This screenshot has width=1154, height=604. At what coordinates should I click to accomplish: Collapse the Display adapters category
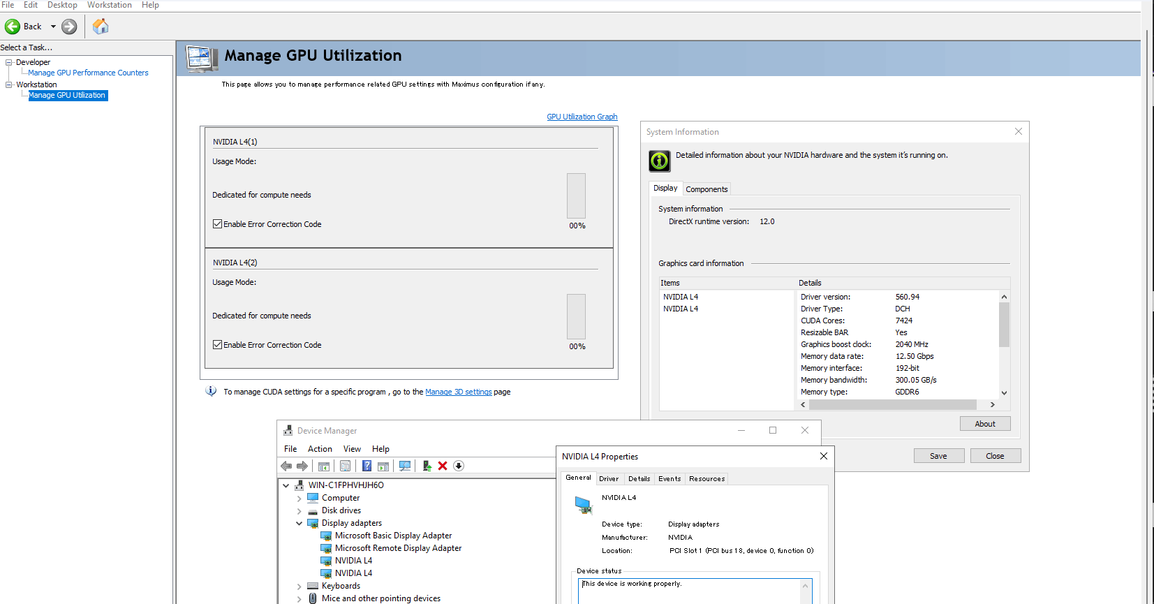tap(299, 523)
